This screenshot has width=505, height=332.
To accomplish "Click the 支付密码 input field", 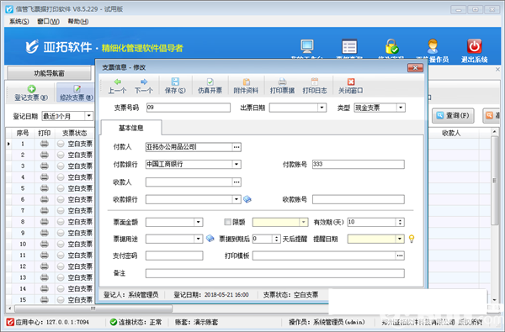I will pyautogui.click(x=174, y=256).
